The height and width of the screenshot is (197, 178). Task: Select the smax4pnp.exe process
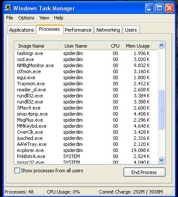tap(86, 114)
